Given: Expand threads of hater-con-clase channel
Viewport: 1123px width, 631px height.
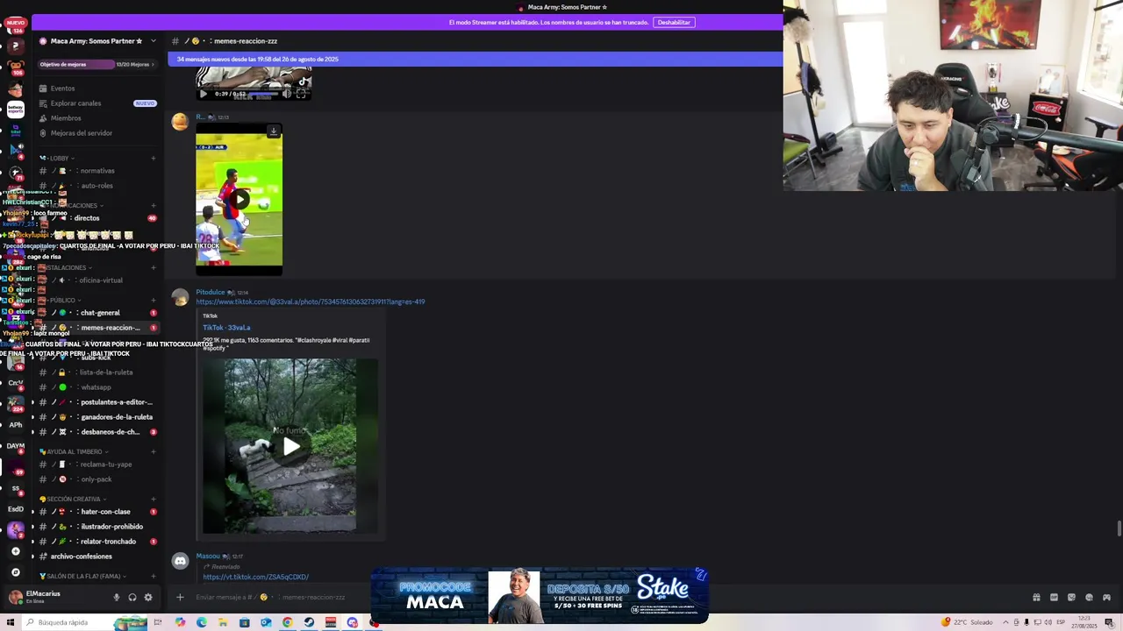Looking at the screenshot, I should coord(32,512).
